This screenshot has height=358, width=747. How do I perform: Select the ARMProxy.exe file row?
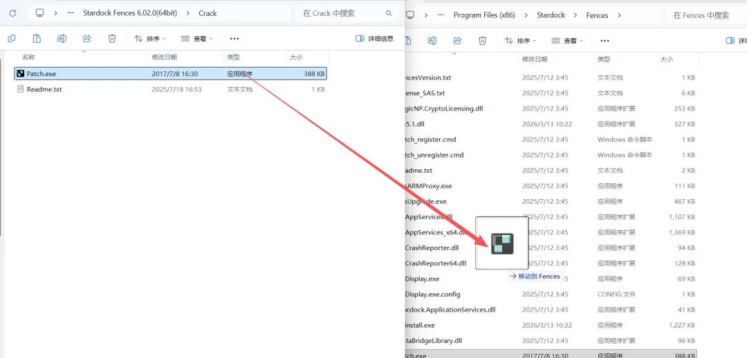pos(551,186)
